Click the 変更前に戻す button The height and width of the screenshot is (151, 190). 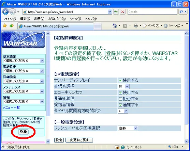pyautogui.click(x=79, y=140)
